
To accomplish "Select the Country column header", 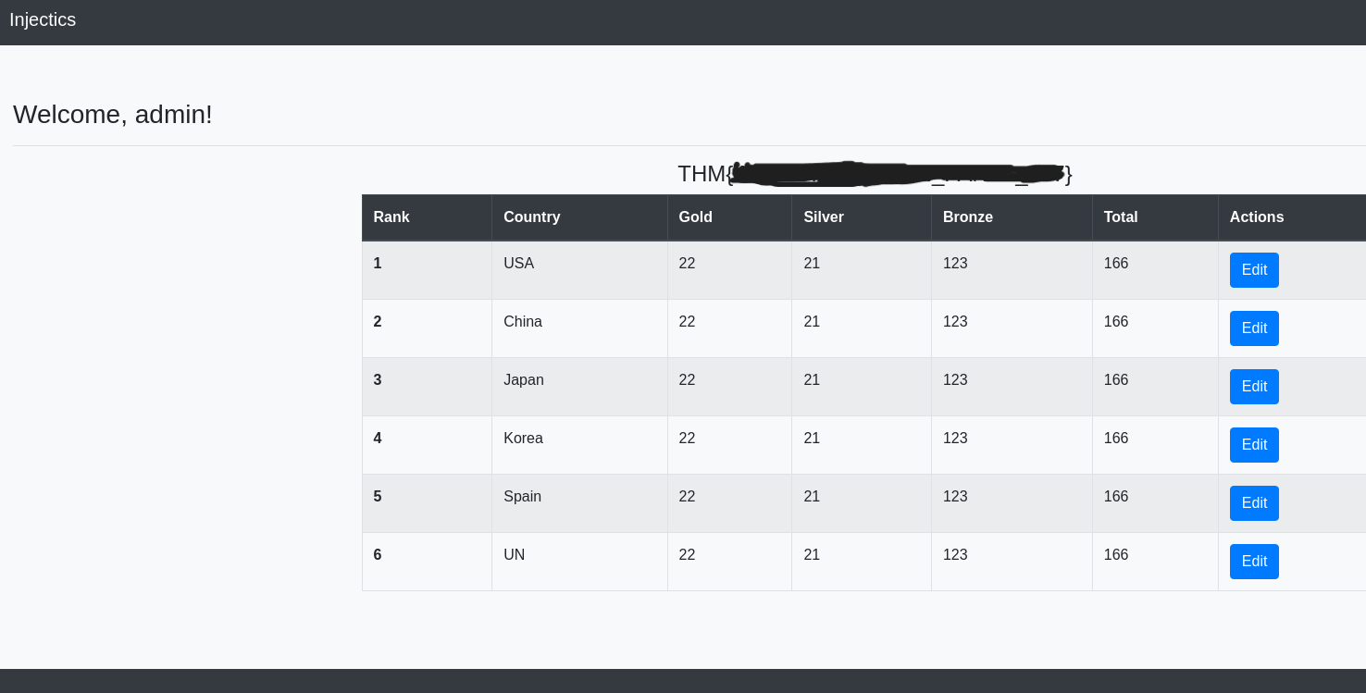I will coord(531,217).
